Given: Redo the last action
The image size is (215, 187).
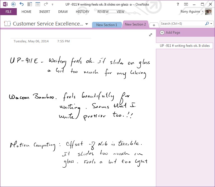Looking at the screenshot, I should tap(46, 4).
